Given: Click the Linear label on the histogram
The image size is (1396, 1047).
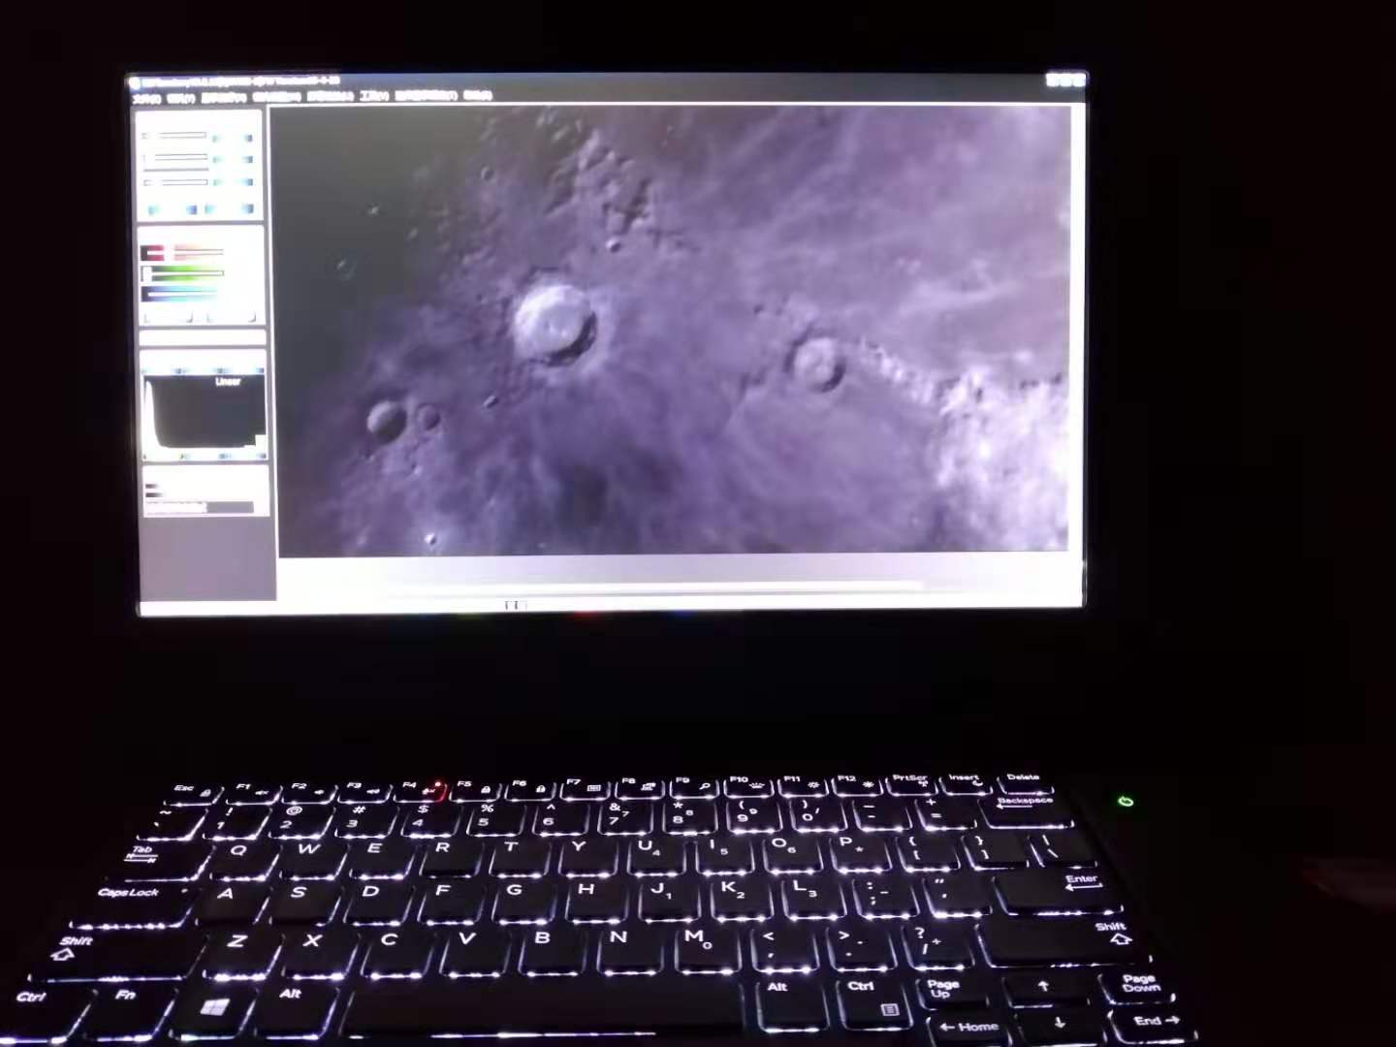Looking at the screenshot, I should pos(228,382).
